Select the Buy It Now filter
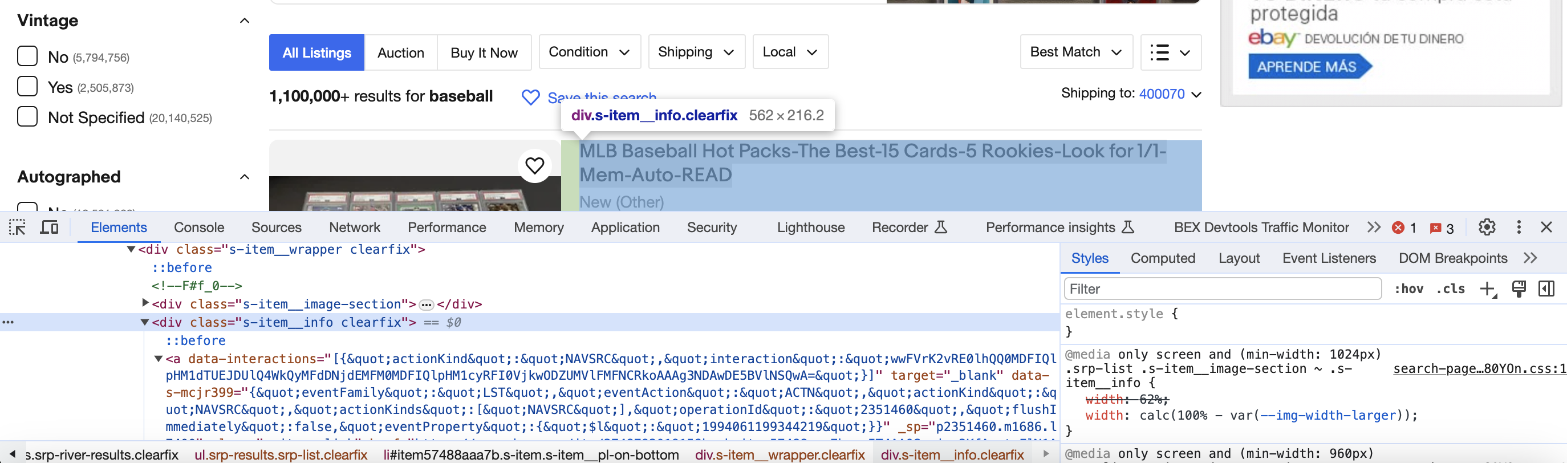This screenshot has height=463, width=1567. (x=484, y=52)
